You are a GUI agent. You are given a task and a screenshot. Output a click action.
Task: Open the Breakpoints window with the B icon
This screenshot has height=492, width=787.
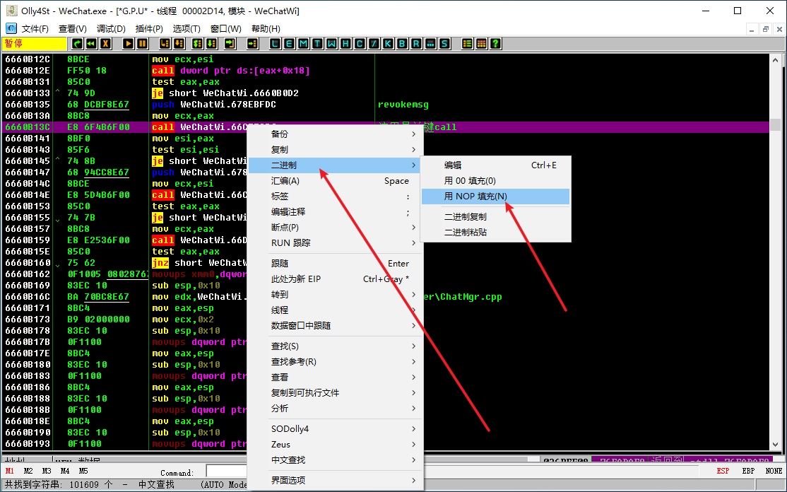click(x=401, y=44)
